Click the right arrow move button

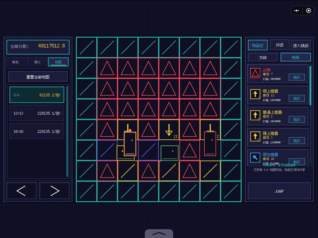(x=54, y=191)
